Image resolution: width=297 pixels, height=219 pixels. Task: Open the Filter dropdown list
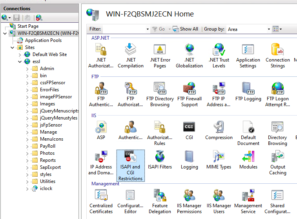[x=148, y=29]
